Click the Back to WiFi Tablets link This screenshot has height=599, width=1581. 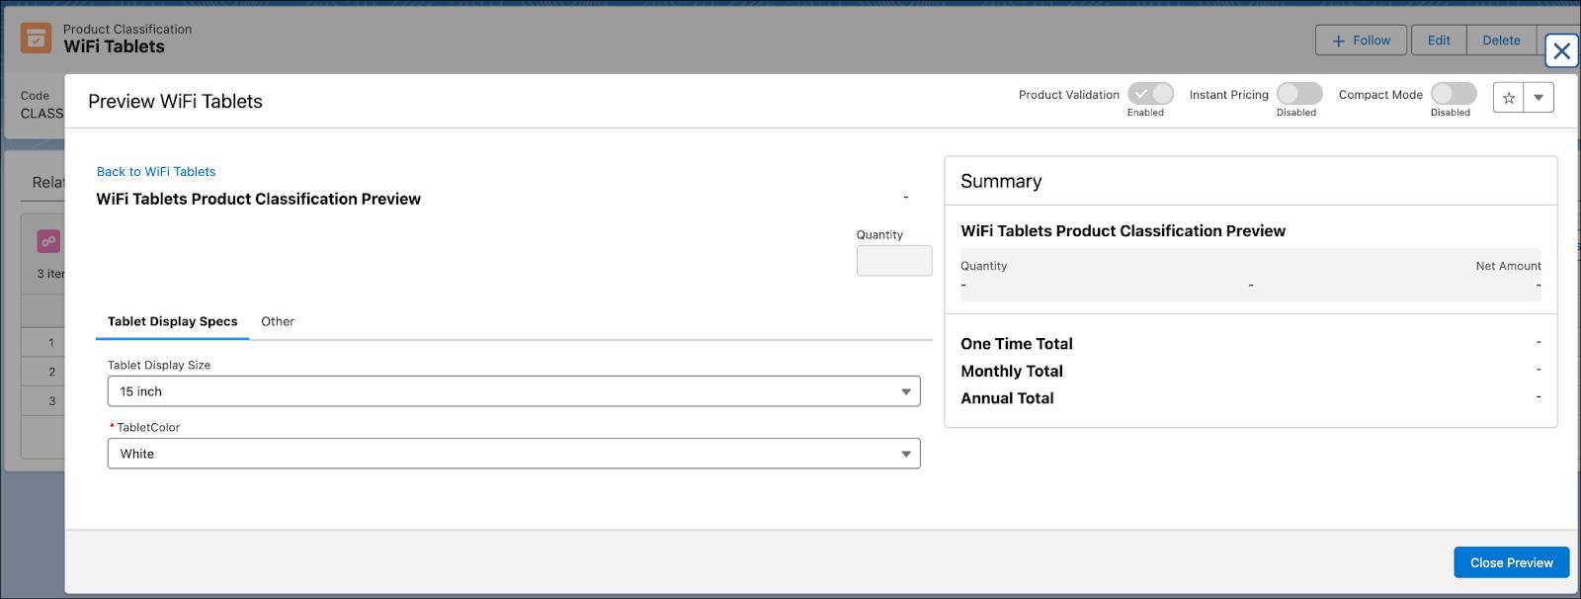click(156, 171)
